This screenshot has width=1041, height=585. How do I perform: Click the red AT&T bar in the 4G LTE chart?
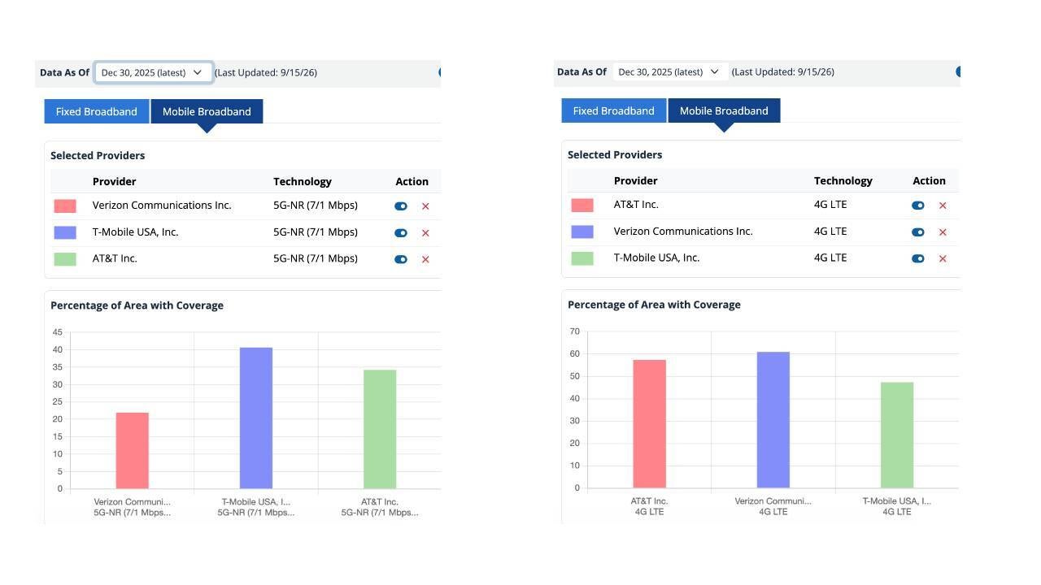(650, 424)
